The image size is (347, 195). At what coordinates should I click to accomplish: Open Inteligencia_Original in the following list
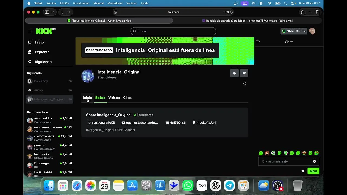50,99
